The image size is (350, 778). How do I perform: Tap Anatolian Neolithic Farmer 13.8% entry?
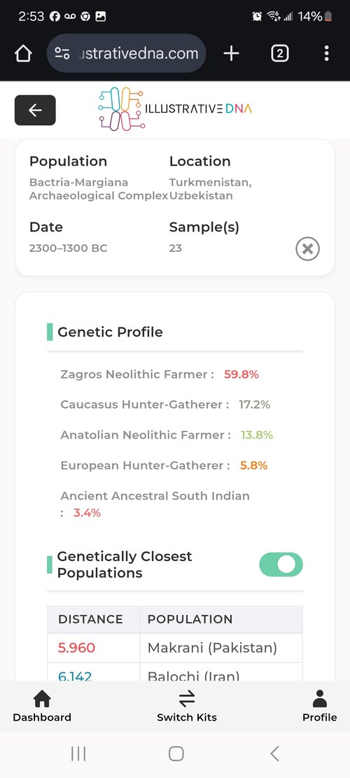(x=167, y=435)
